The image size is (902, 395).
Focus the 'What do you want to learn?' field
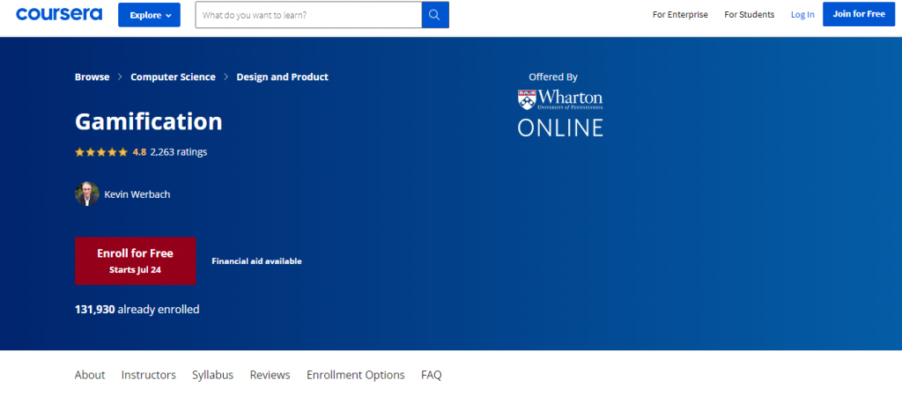tap(309, 15)
